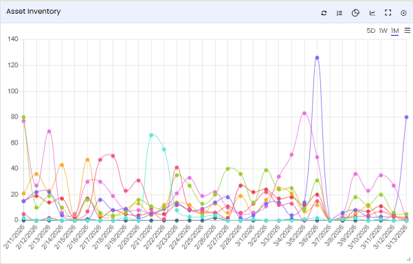Click the cyan peak point at 2/21/2026

pos(151,135)
